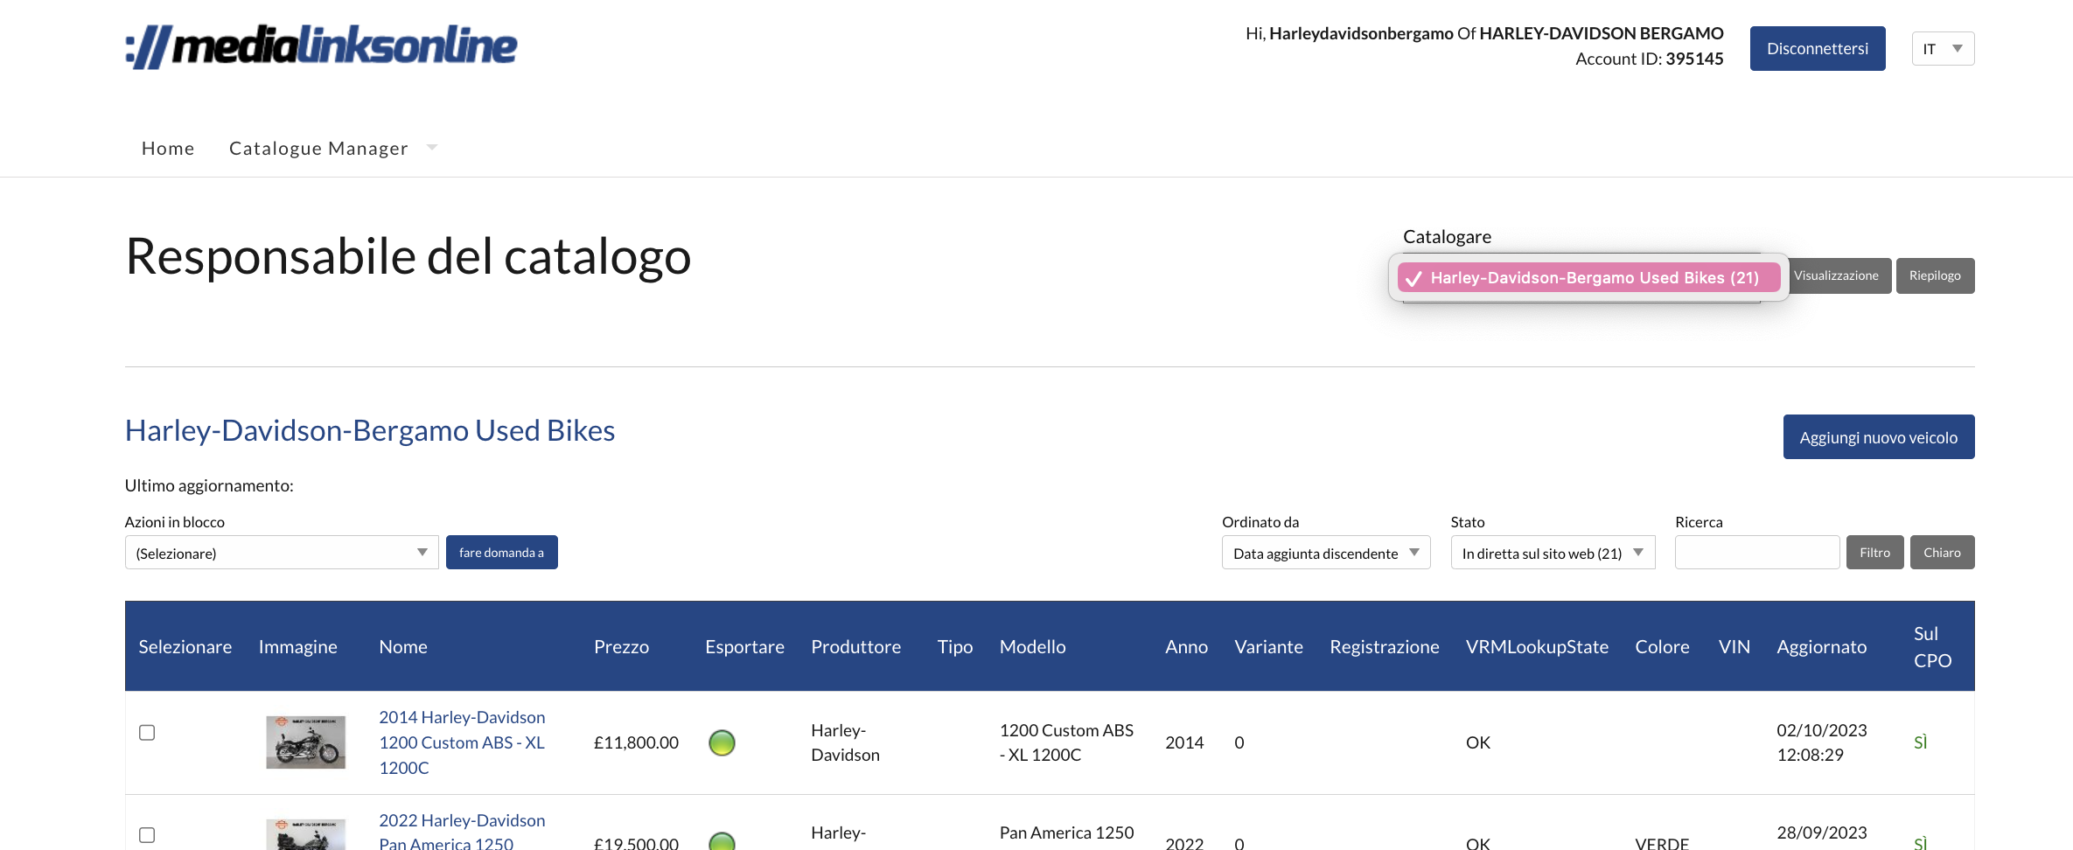This screenshot has height=850, width=2073.
Task: Click the green Sì CPO status link
Action: coord(1921,742)
